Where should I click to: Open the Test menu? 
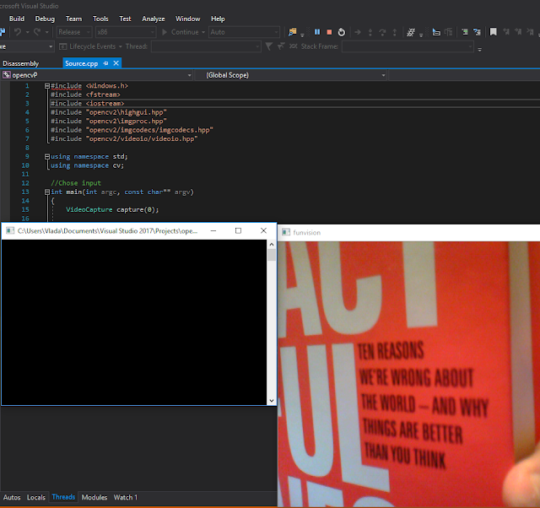click(125, 19)
